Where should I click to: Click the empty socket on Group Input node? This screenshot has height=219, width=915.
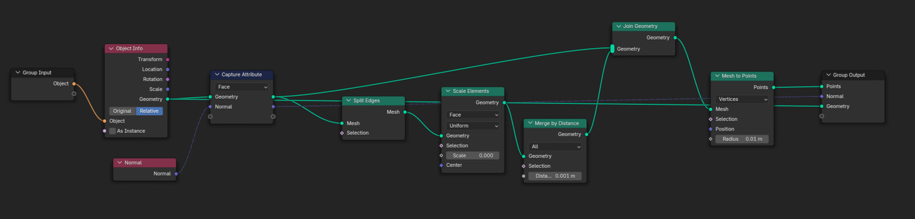click(x=74, y=94)
